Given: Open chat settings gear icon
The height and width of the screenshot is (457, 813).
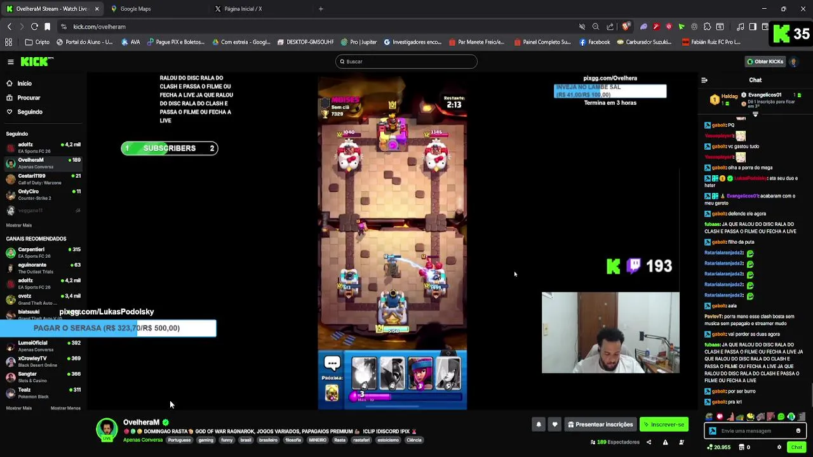Looking at the screenshot, I should coord(779,447).
